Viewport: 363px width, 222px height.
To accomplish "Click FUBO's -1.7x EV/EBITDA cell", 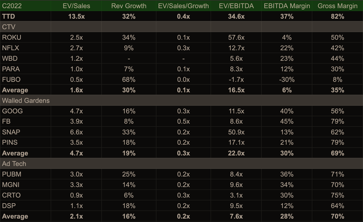I will (236, 80).
